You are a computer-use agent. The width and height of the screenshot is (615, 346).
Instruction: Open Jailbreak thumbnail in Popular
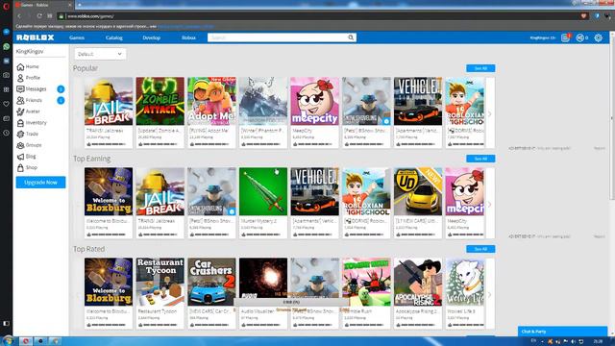109,101
